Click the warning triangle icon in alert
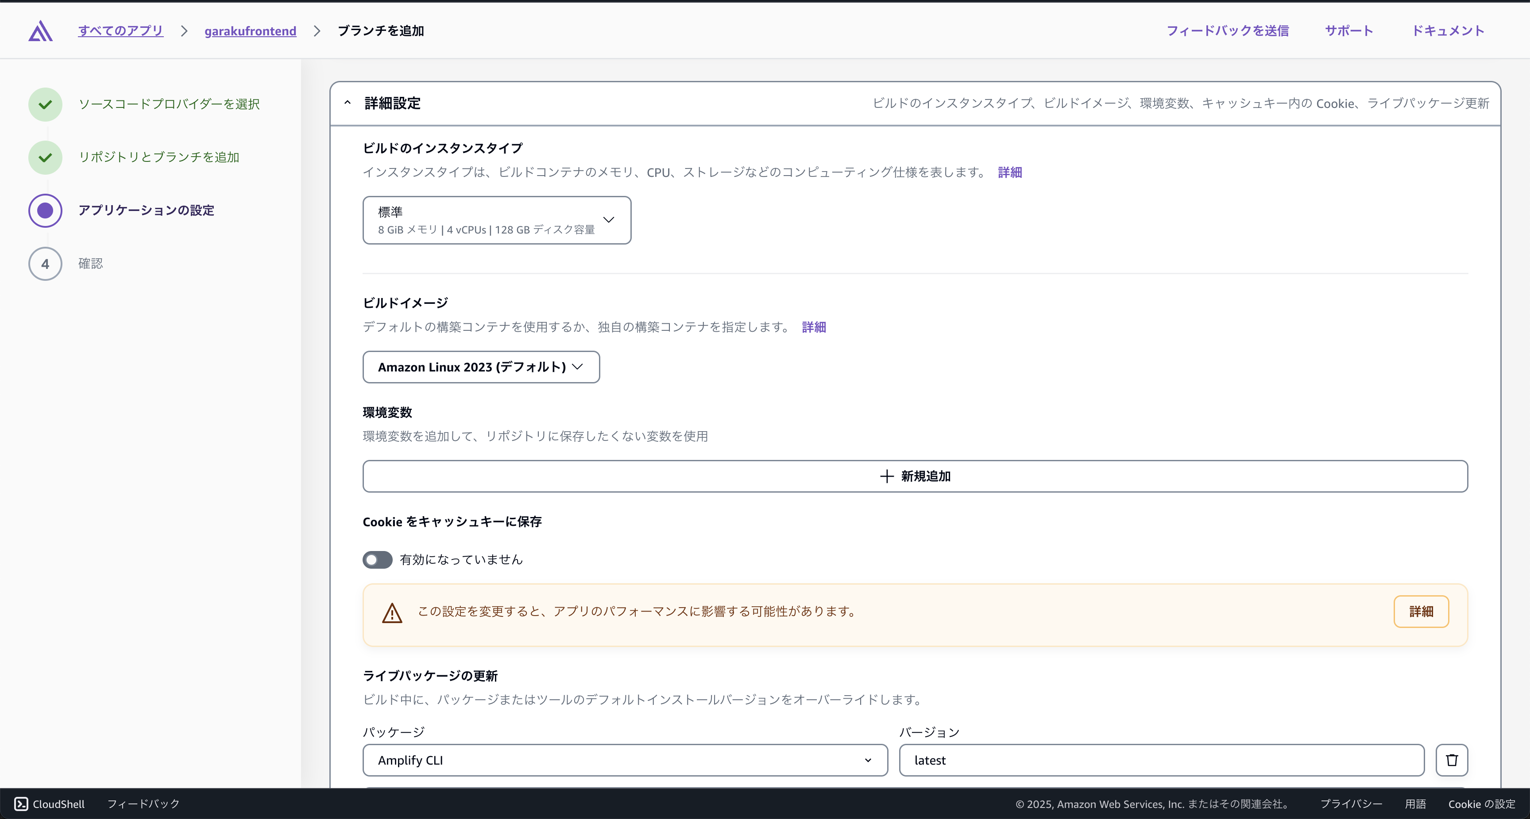The width and height of the screenshot is (1530, 819). point(392,613)
